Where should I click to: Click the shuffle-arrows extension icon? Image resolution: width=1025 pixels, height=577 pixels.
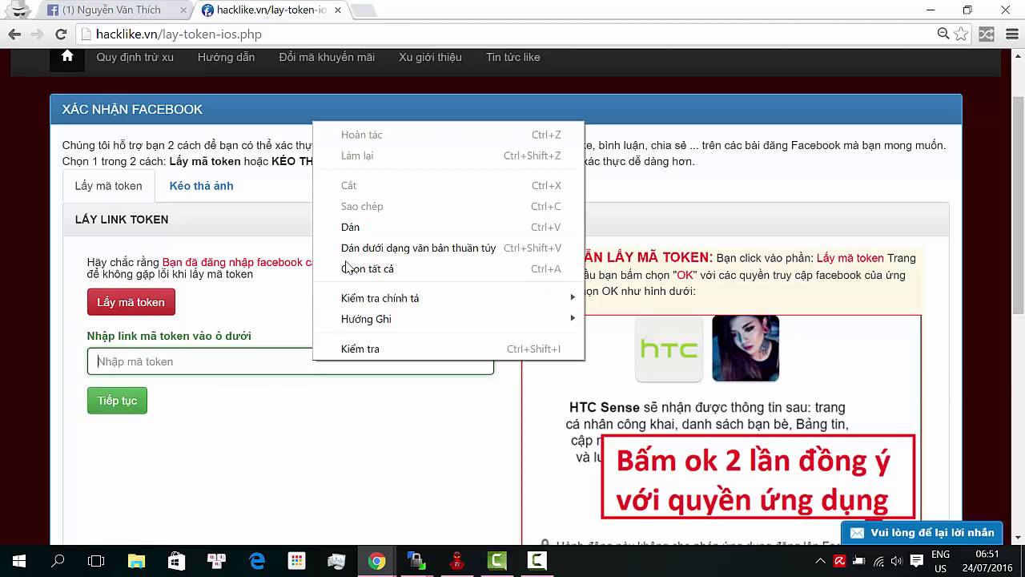pyautogui.click(x=987, y=34)
